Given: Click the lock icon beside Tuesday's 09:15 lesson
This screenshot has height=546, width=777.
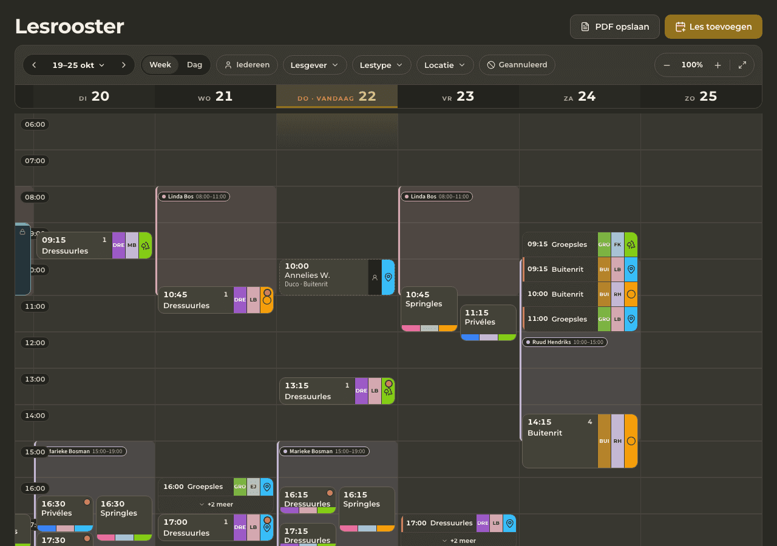Looking at the screenshot, I should (x=22, y=232).
